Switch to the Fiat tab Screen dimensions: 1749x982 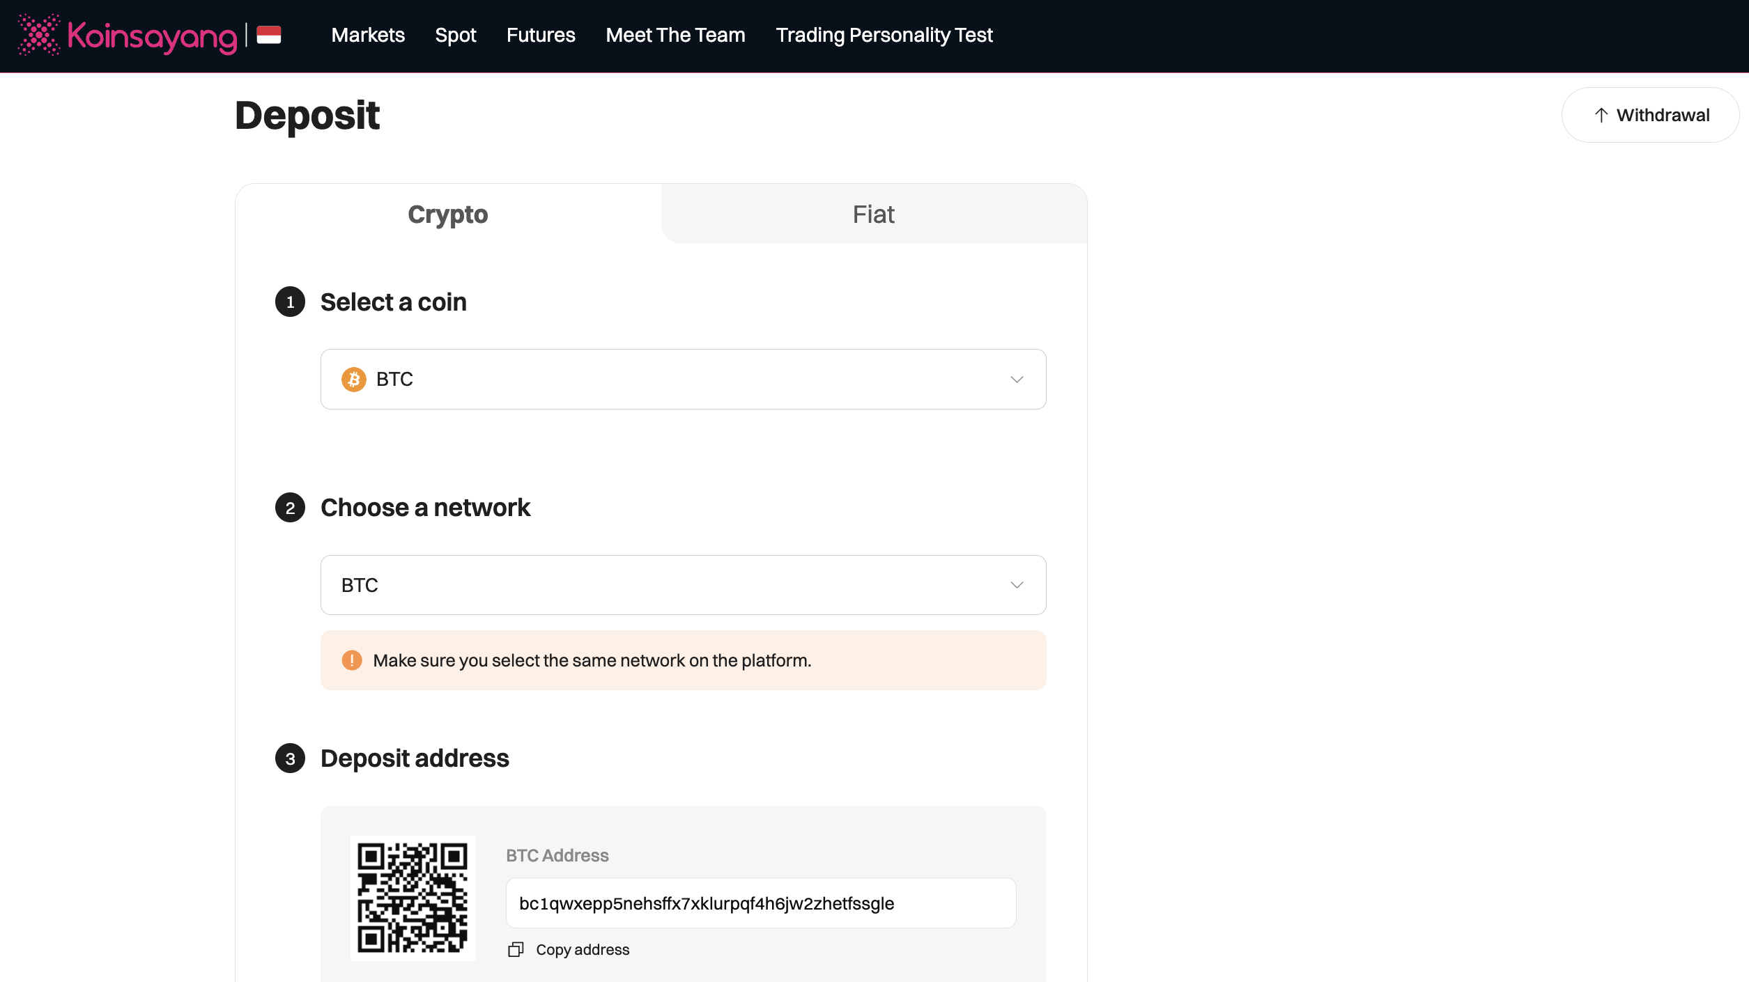tap(873, 215)
